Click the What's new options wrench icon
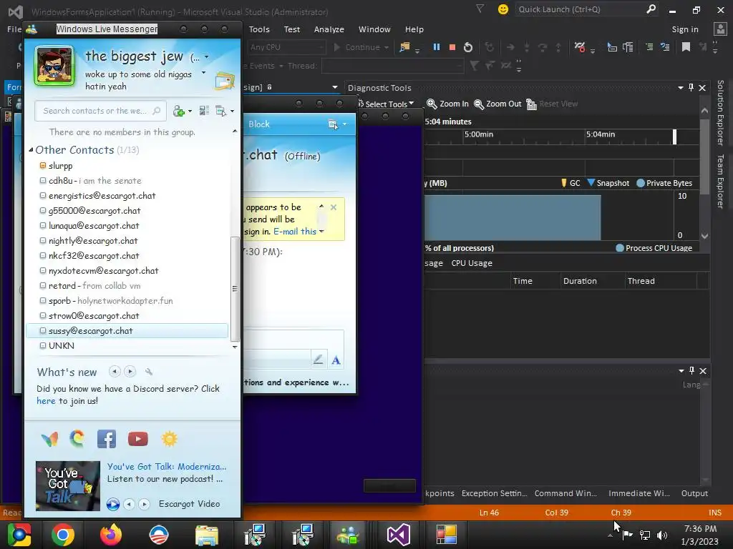This screenshot has width=733, height=549. pyautogui.click(x=149, y=372)
